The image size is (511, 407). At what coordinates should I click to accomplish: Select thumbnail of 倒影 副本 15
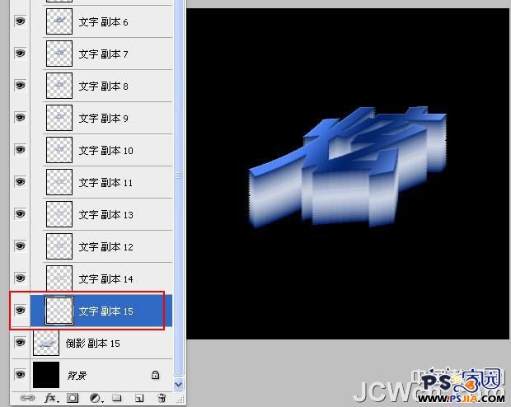pyautogui.click(x=46, y=343)
